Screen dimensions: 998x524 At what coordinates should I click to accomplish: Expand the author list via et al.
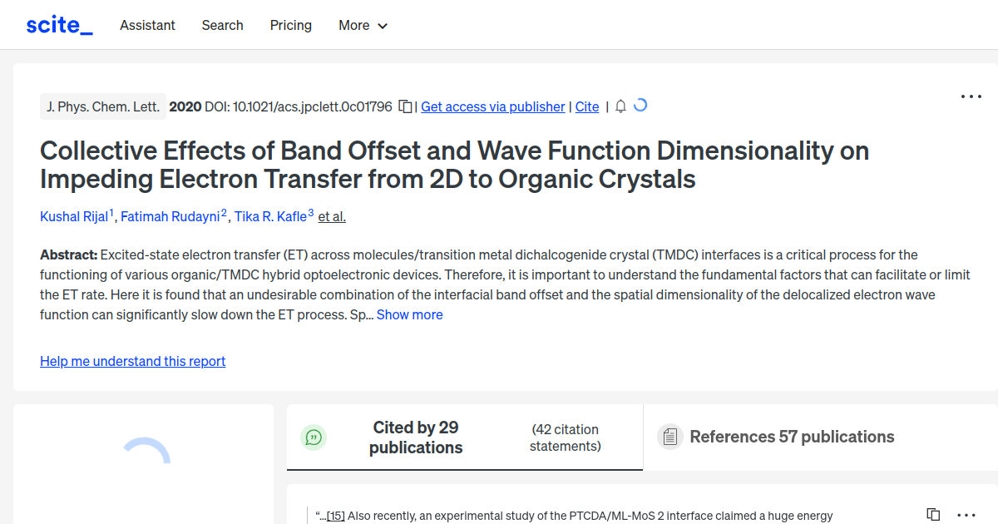pos(332,216)
